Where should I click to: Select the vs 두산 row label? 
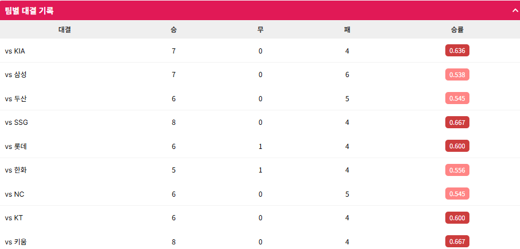[x=16, y=99]
